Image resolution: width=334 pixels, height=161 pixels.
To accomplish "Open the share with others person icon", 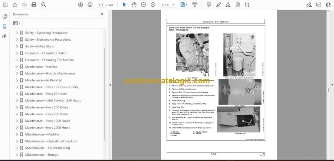I will 328,5.
